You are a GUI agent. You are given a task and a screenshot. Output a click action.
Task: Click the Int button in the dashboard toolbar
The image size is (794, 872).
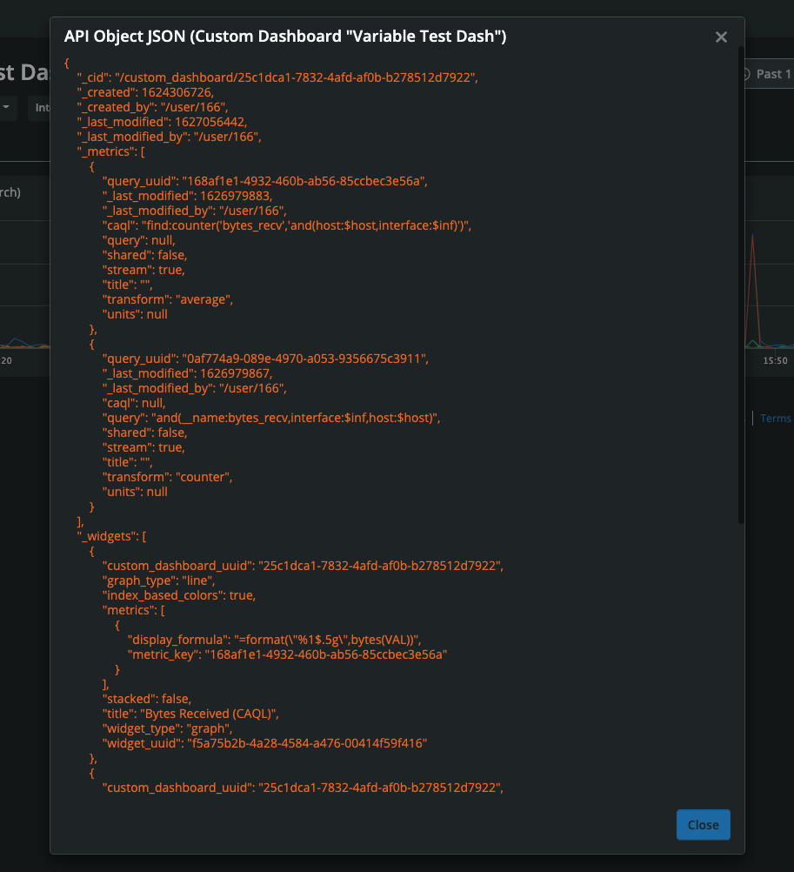point(41,108)
